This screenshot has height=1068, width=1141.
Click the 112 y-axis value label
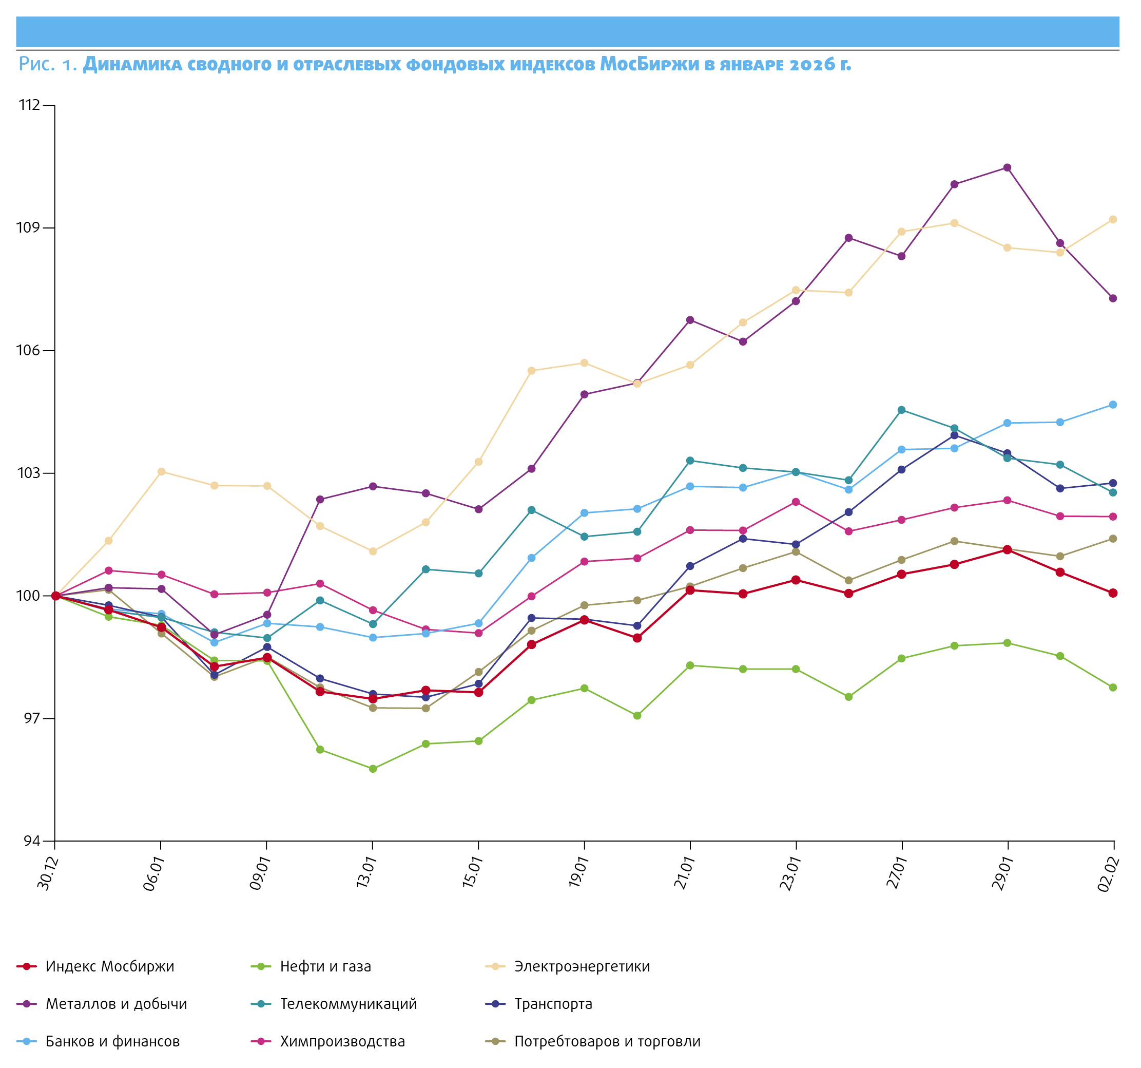[x=29, y=105]
